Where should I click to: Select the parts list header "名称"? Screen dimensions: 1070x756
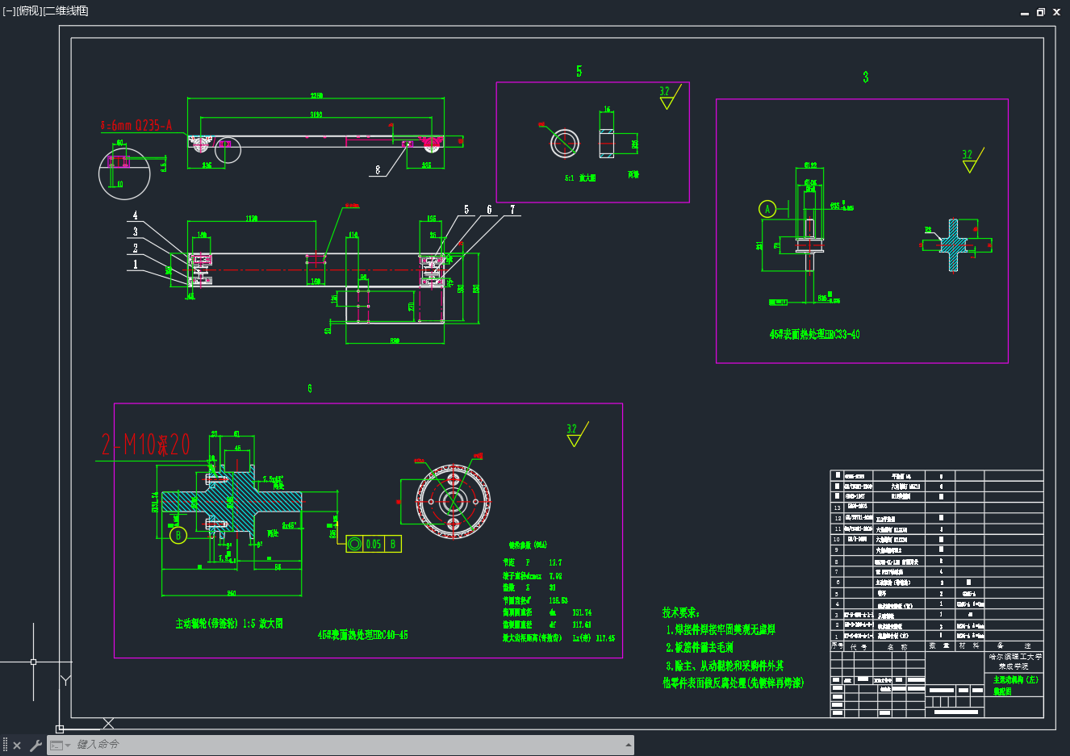pos(897,646)
